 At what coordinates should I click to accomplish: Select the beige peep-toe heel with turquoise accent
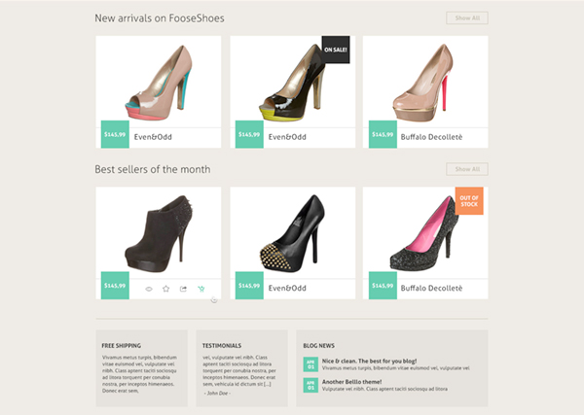pos(159,82)
